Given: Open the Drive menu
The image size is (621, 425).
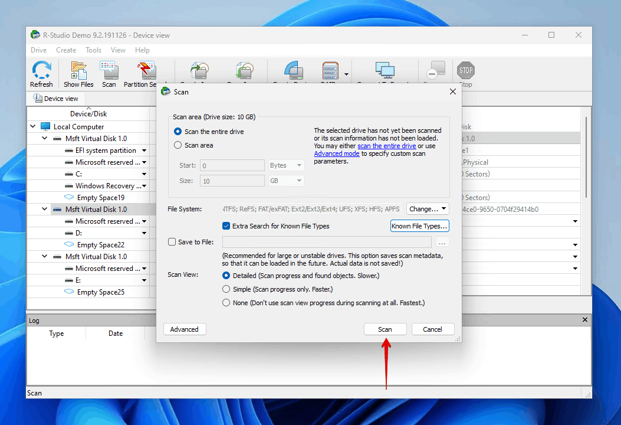Looking at the screenshot, I should pos(38,50).
